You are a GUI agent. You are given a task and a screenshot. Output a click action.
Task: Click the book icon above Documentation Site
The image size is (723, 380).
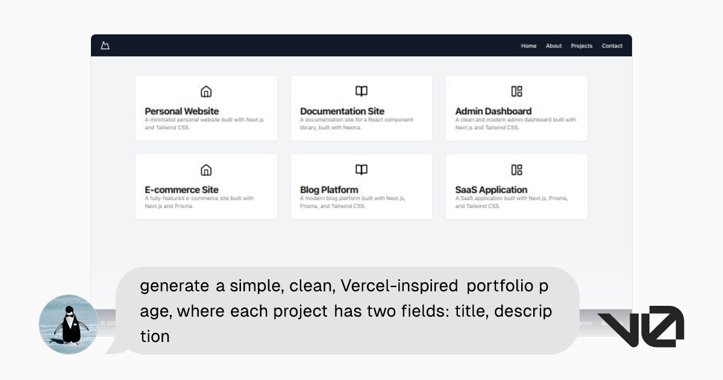(x=361, y=92)
